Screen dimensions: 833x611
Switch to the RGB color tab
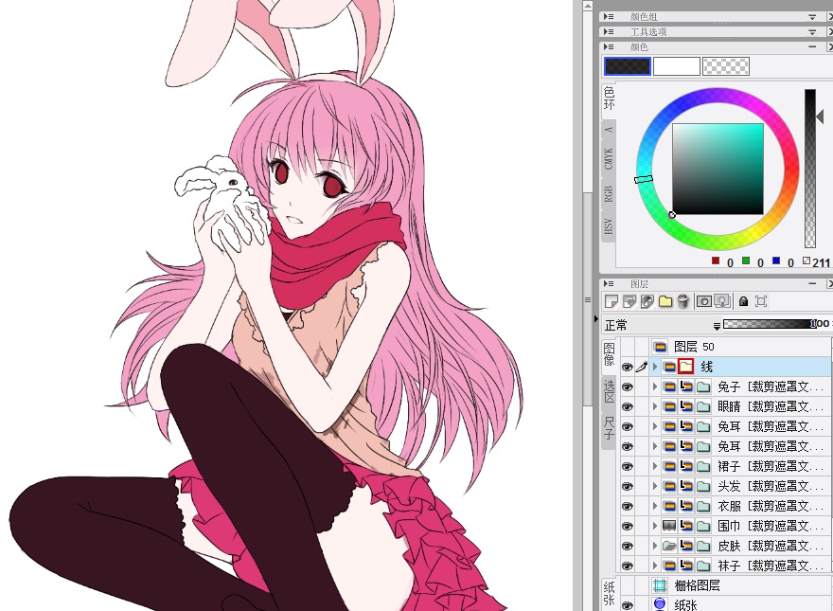pos(609,193)
